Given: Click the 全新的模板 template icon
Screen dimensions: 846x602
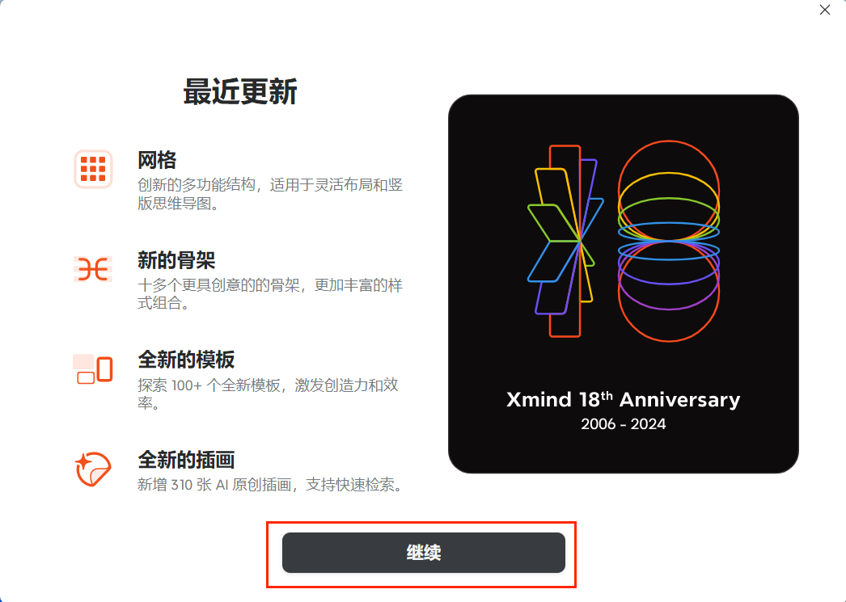Looking at the screenshot, I should tap(93, 369).
